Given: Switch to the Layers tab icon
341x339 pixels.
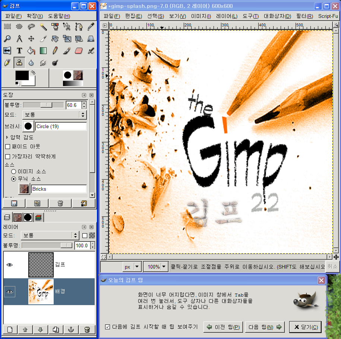Looking at the screenshot, I should point(7,217).
